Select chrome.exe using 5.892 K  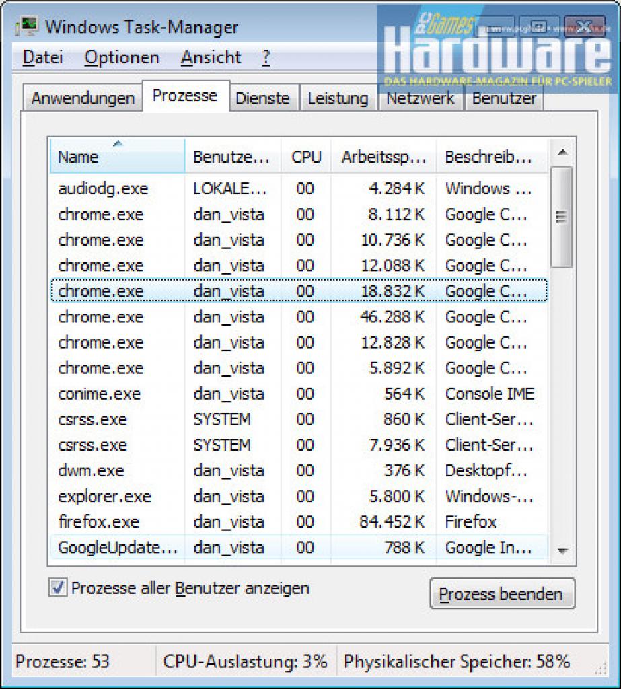299,368
